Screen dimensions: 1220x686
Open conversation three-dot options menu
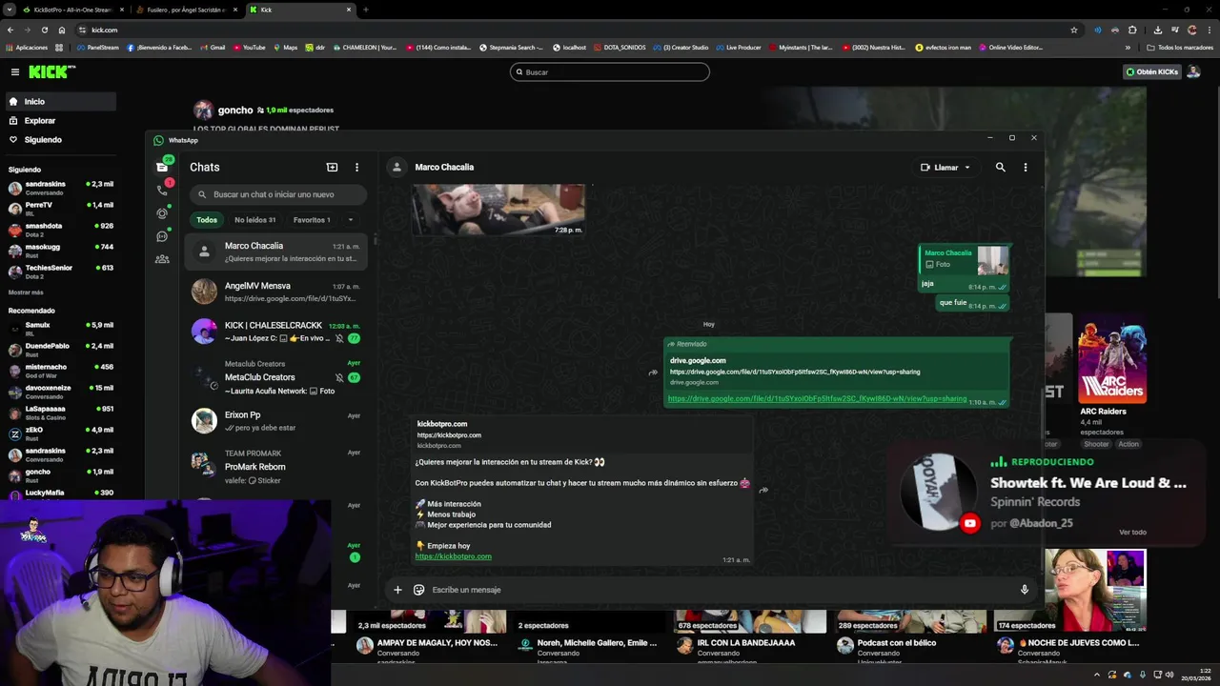point(1025,167)
